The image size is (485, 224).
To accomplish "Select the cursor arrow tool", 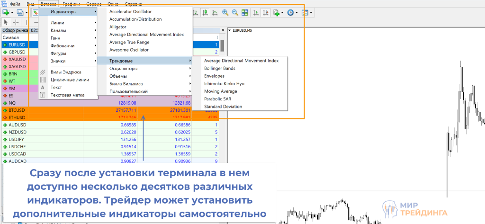I will point(6,22).
